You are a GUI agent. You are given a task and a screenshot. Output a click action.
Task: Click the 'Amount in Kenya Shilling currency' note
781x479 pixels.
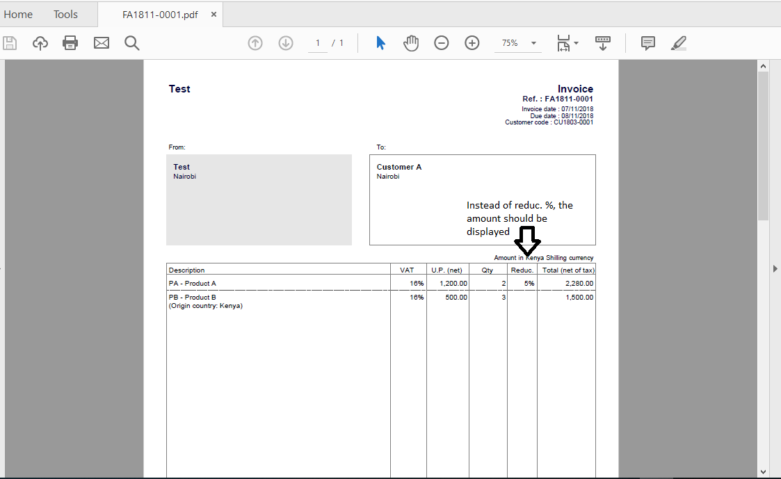pos(544,258)
